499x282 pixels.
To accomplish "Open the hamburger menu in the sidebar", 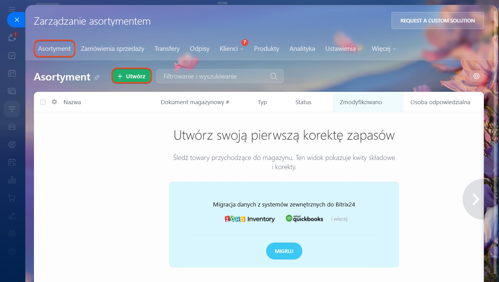I will 12,9.
